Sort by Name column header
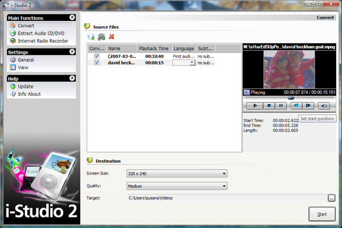The image size is (342, 228). coord(121,48)
